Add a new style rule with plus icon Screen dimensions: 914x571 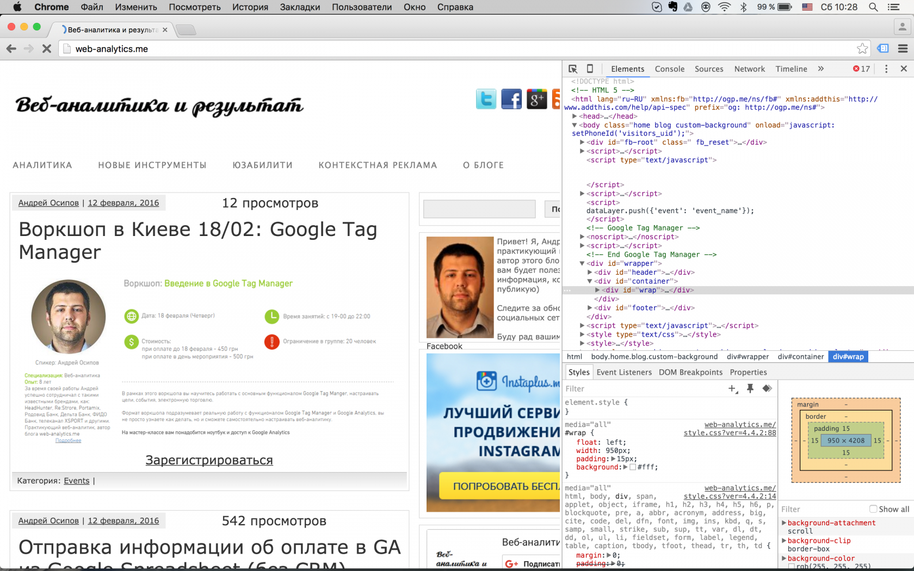733,388
